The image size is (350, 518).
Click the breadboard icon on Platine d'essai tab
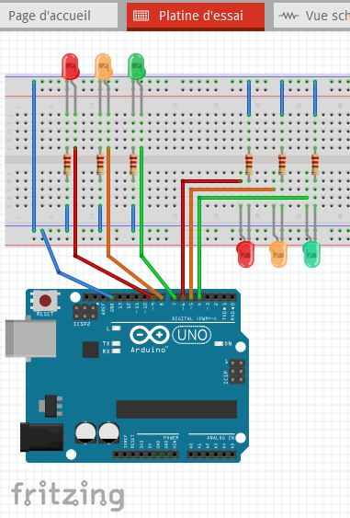click(x=141, y=16)
